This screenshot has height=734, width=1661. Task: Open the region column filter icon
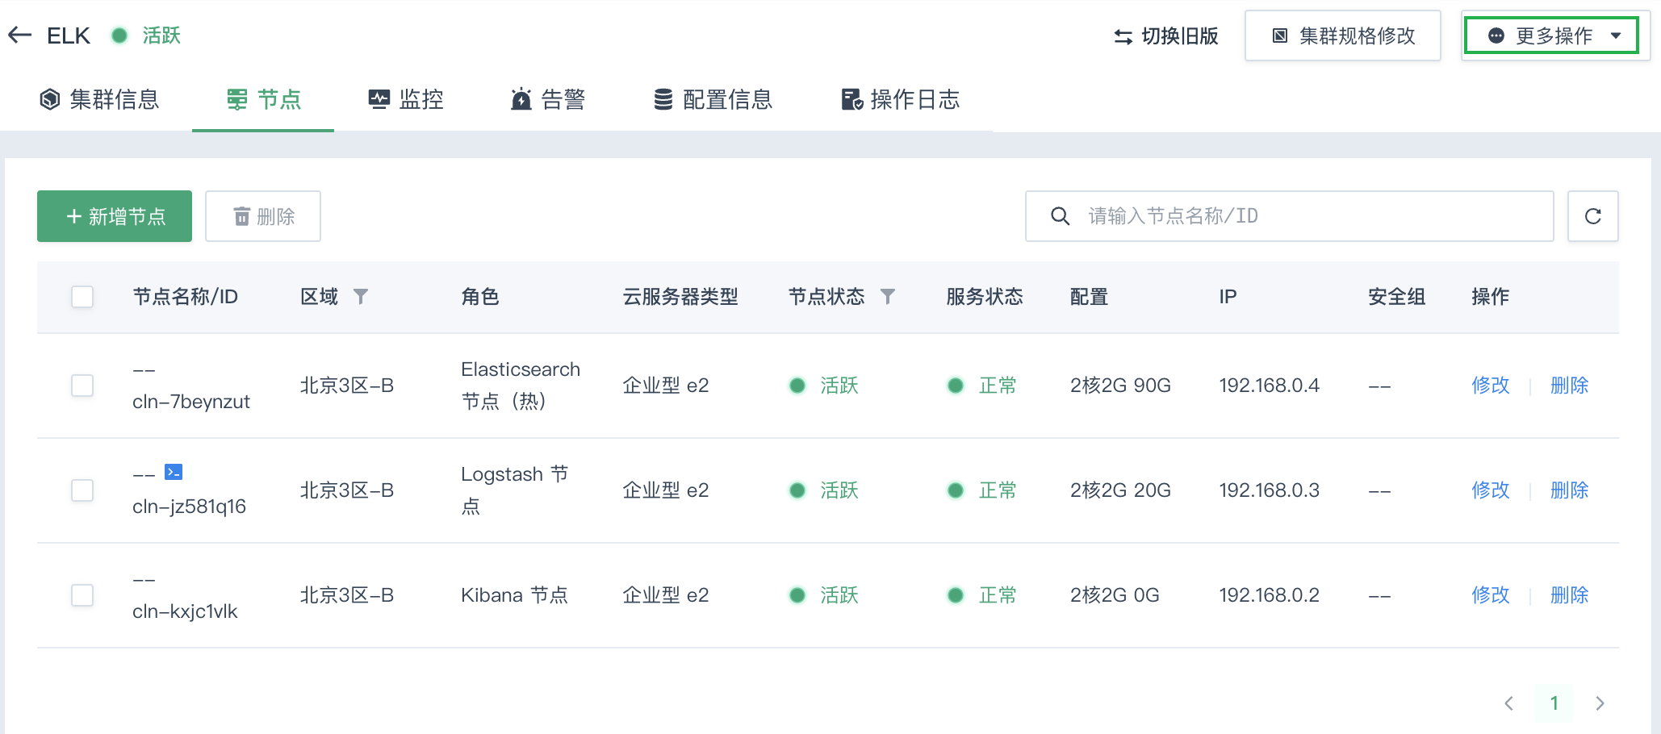coord(361,297)
